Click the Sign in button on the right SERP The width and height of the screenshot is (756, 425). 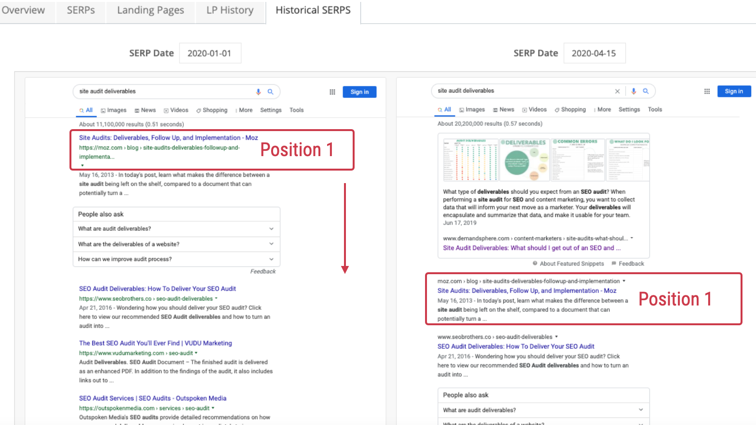click(734, 91)
